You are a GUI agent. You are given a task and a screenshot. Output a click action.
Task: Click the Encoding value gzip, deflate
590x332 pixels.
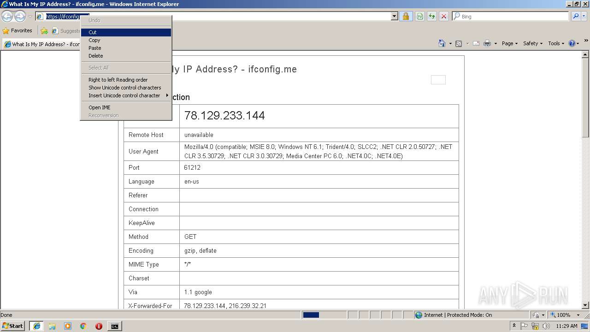tap(201, 250)
